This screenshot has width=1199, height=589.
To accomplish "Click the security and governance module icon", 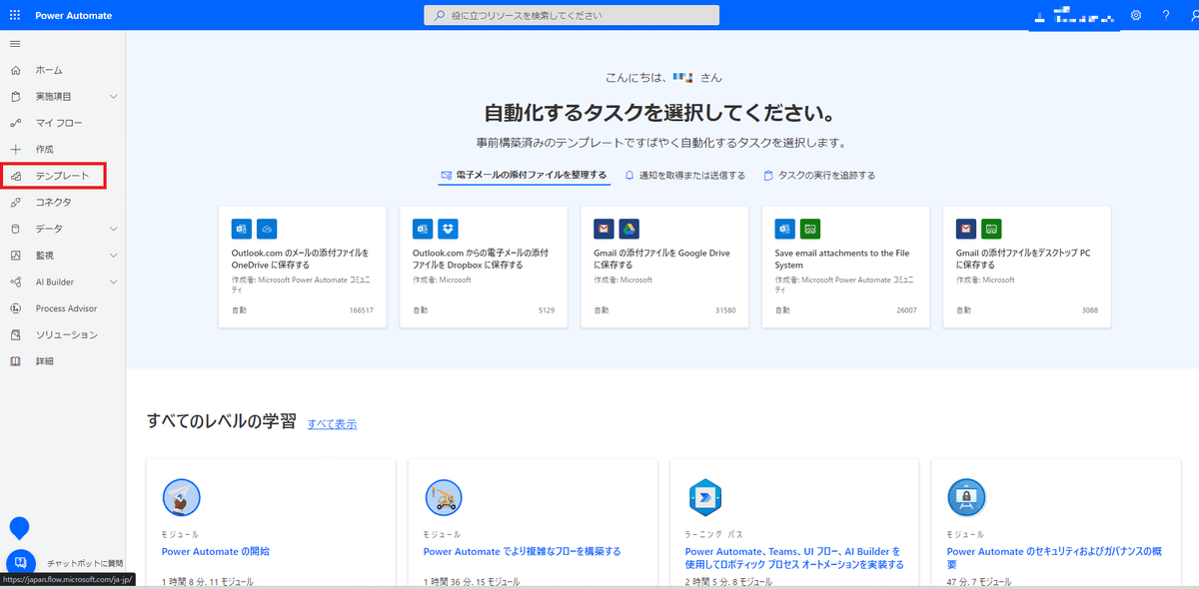I will (x=966, y=497).
